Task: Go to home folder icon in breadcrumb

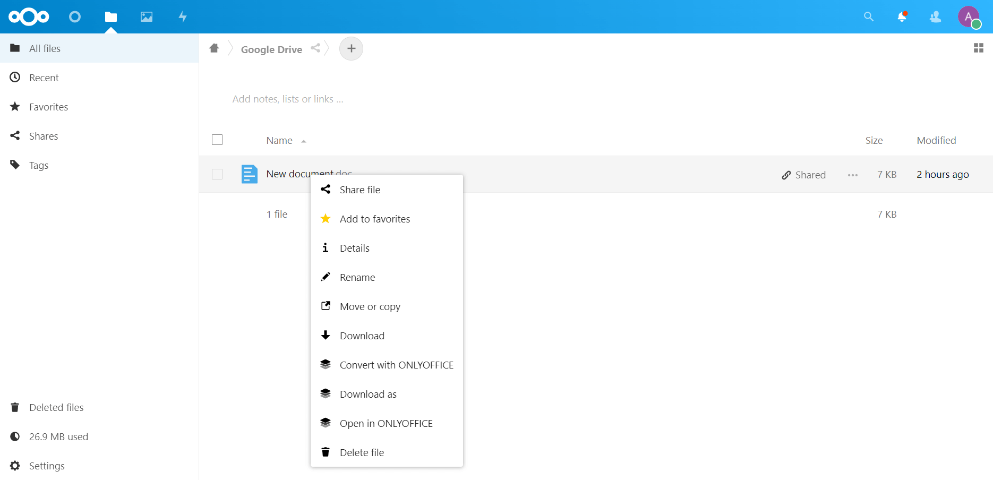Action: coord(214,48)
